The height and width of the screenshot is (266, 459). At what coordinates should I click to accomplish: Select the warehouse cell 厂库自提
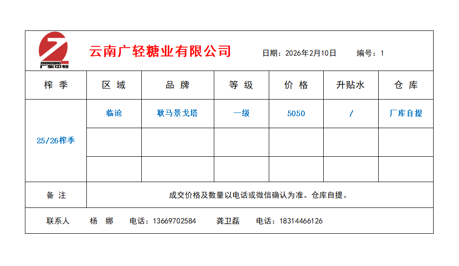click(x=406, y=113)
